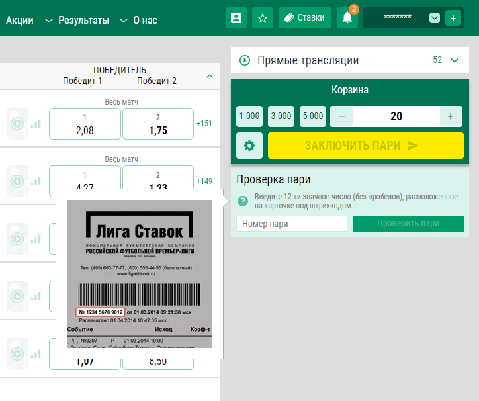Viewport: 479px width, 401px height.
Task: Play live video in 2,08 match row
Action: point(17,124)
